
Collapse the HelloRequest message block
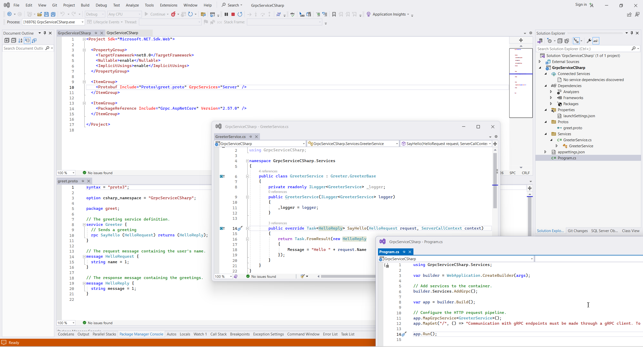point(84,256)
